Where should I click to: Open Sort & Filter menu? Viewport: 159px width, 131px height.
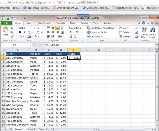coord(144,33)
